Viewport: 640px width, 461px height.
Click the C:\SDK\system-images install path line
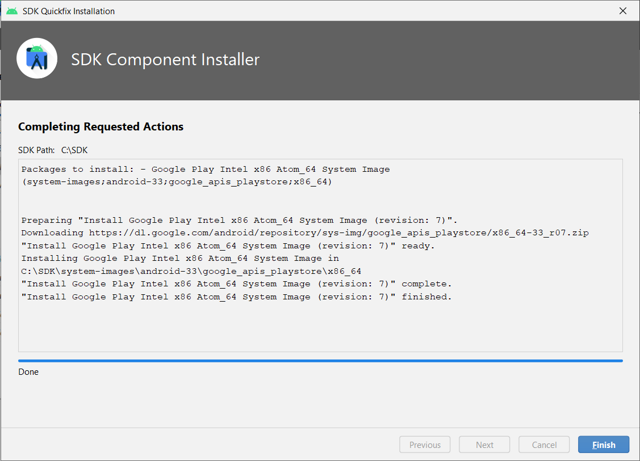pos(191,272)
